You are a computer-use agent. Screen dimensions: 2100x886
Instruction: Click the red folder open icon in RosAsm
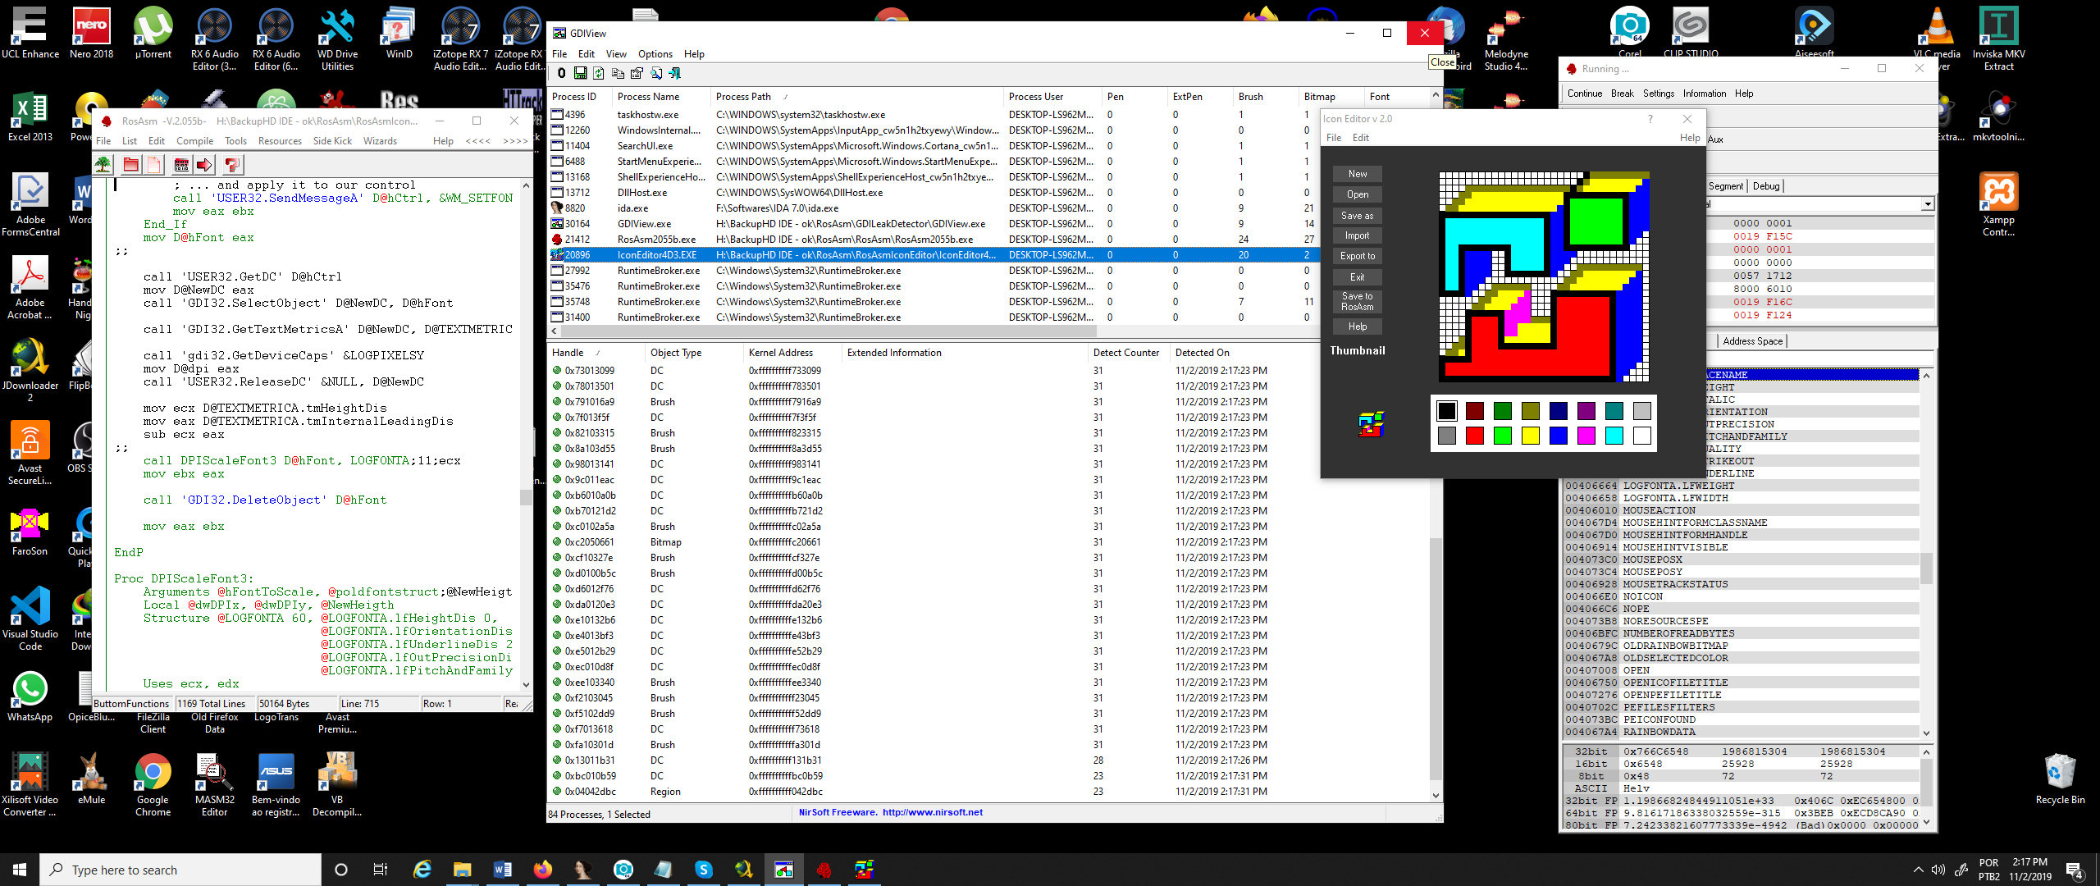(x=130, y=165)
